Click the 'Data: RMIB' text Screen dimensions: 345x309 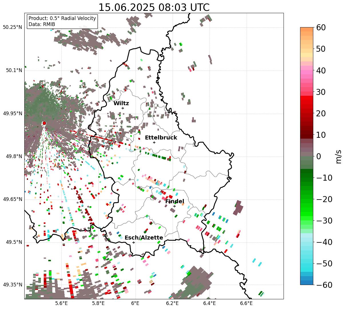[42, 24]
